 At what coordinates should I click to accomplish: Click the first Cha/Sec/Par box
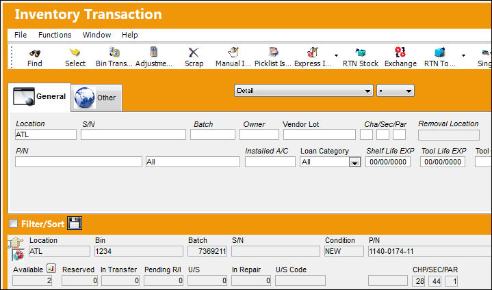point(367,134)
